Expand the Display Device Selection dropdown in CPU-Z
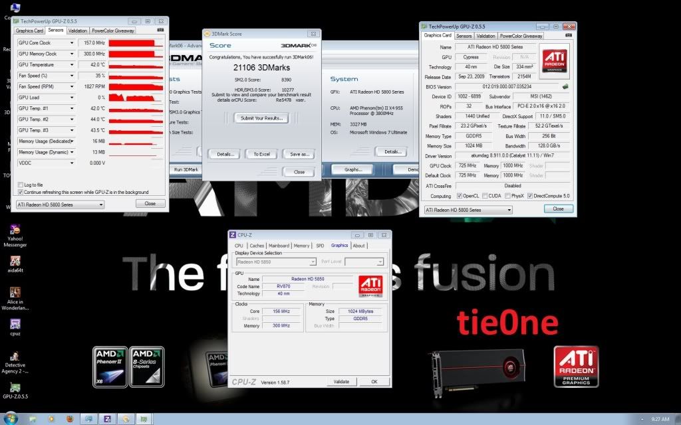This screenshot has height=425, width=681. tap(313, 262)
